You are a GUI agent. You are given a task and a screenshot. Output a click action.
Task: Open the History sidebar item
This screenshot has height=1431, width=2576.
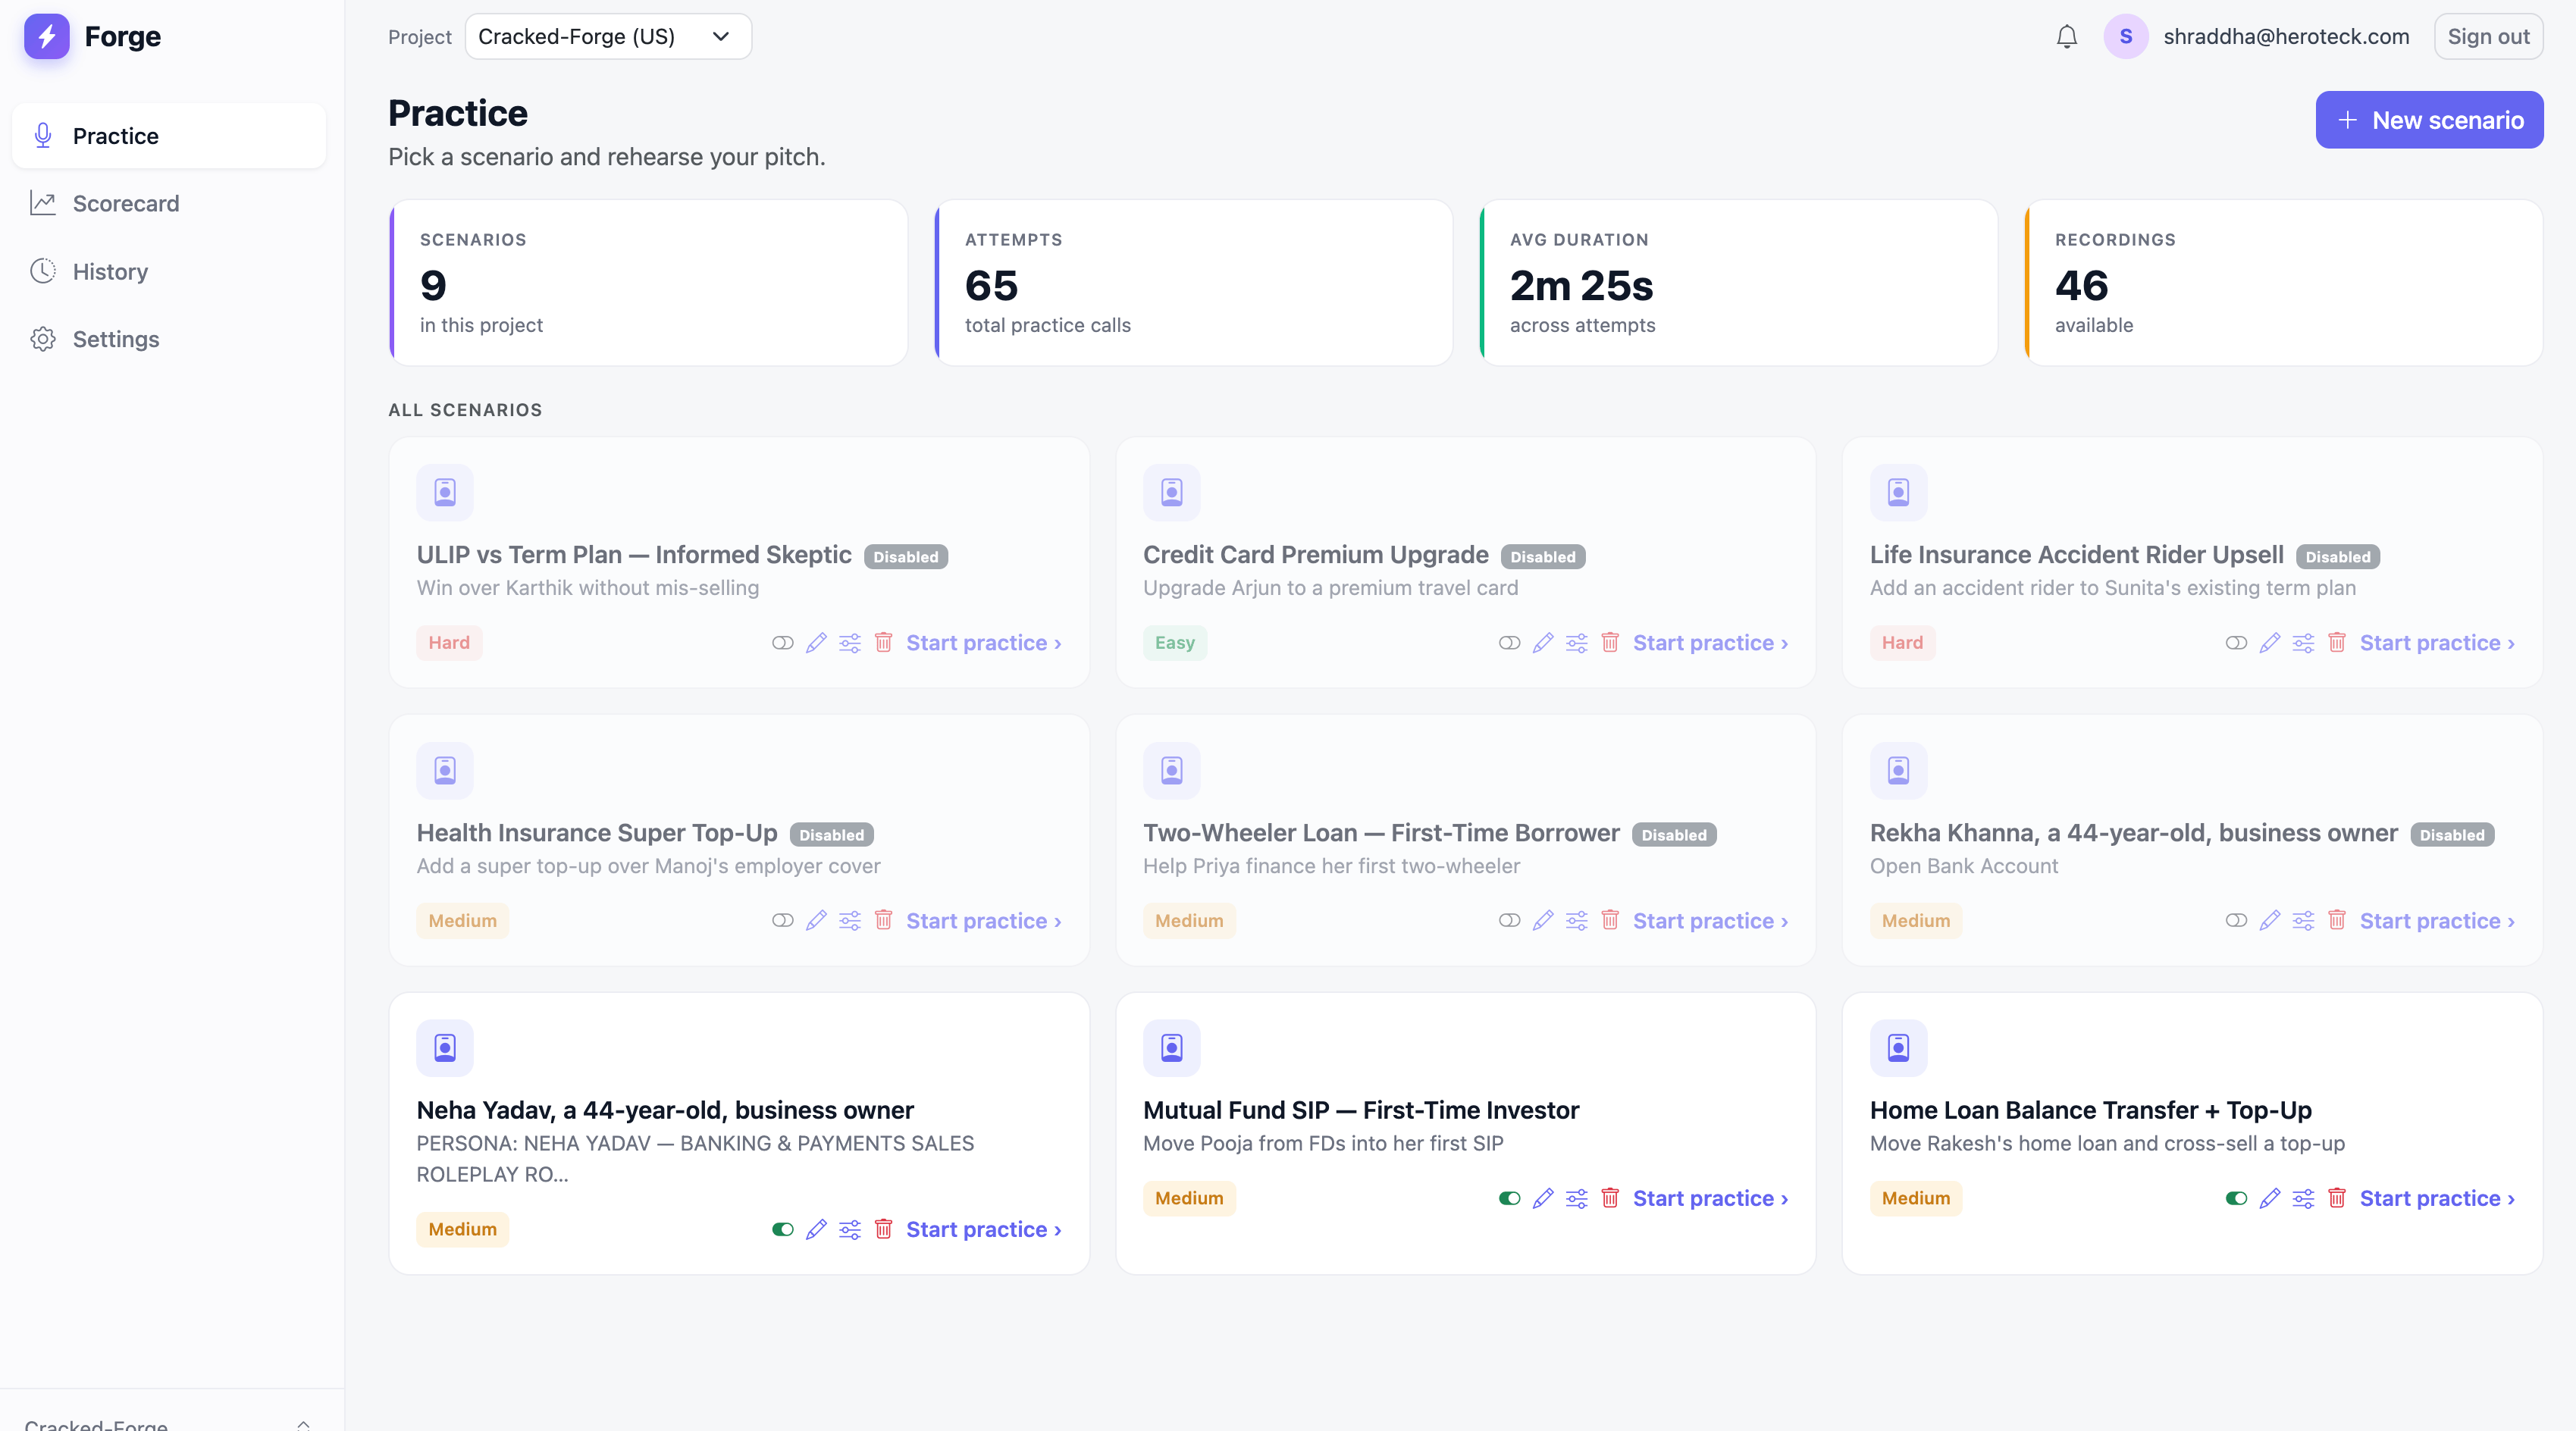pyautogui.click(x=168, y=272)
